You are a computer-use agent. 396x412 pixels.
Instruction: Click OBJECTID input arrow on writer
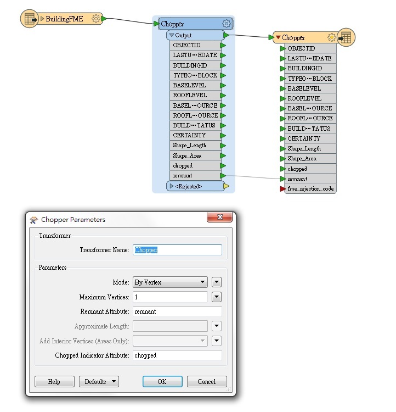click(x=282, y=48)
